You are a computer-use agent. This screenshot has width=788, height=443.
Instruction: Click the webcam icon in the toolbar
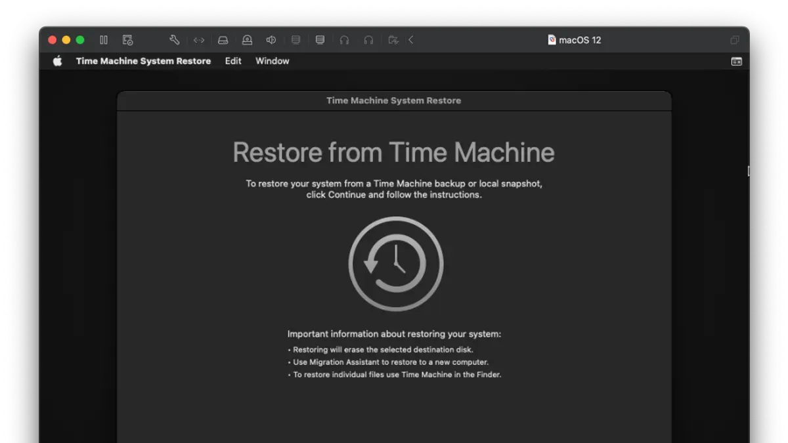point(247,40)
